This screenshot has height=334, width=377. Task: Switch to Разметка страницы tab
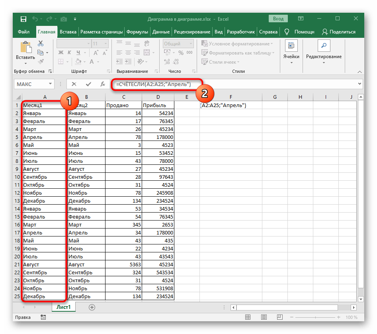pyautogui.click(x=102, y=32)
